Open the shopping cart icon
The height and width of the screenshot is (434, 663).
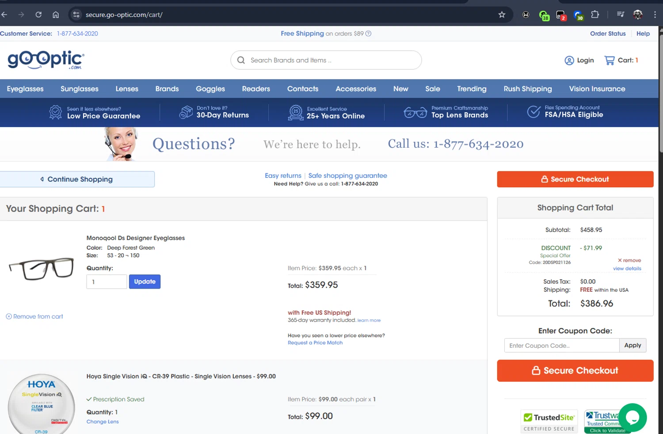click(x=610, y=61)
